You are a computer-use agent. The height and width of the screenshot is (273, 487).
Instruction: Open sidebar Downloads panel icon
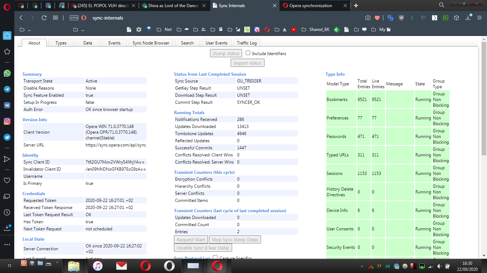pyautogui.click(x=7, y=227)
